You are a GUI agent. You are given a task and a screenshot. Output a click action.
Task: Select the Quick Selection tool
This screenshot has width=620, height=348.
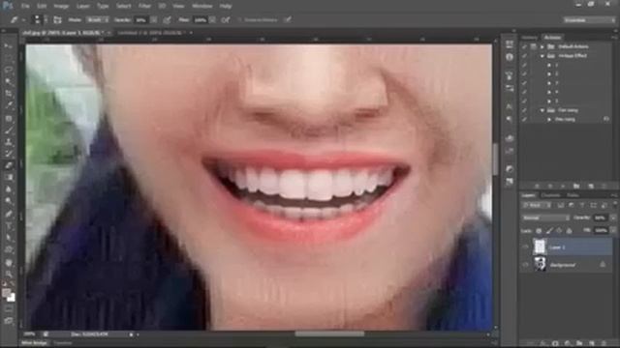(x=9, y=81)
